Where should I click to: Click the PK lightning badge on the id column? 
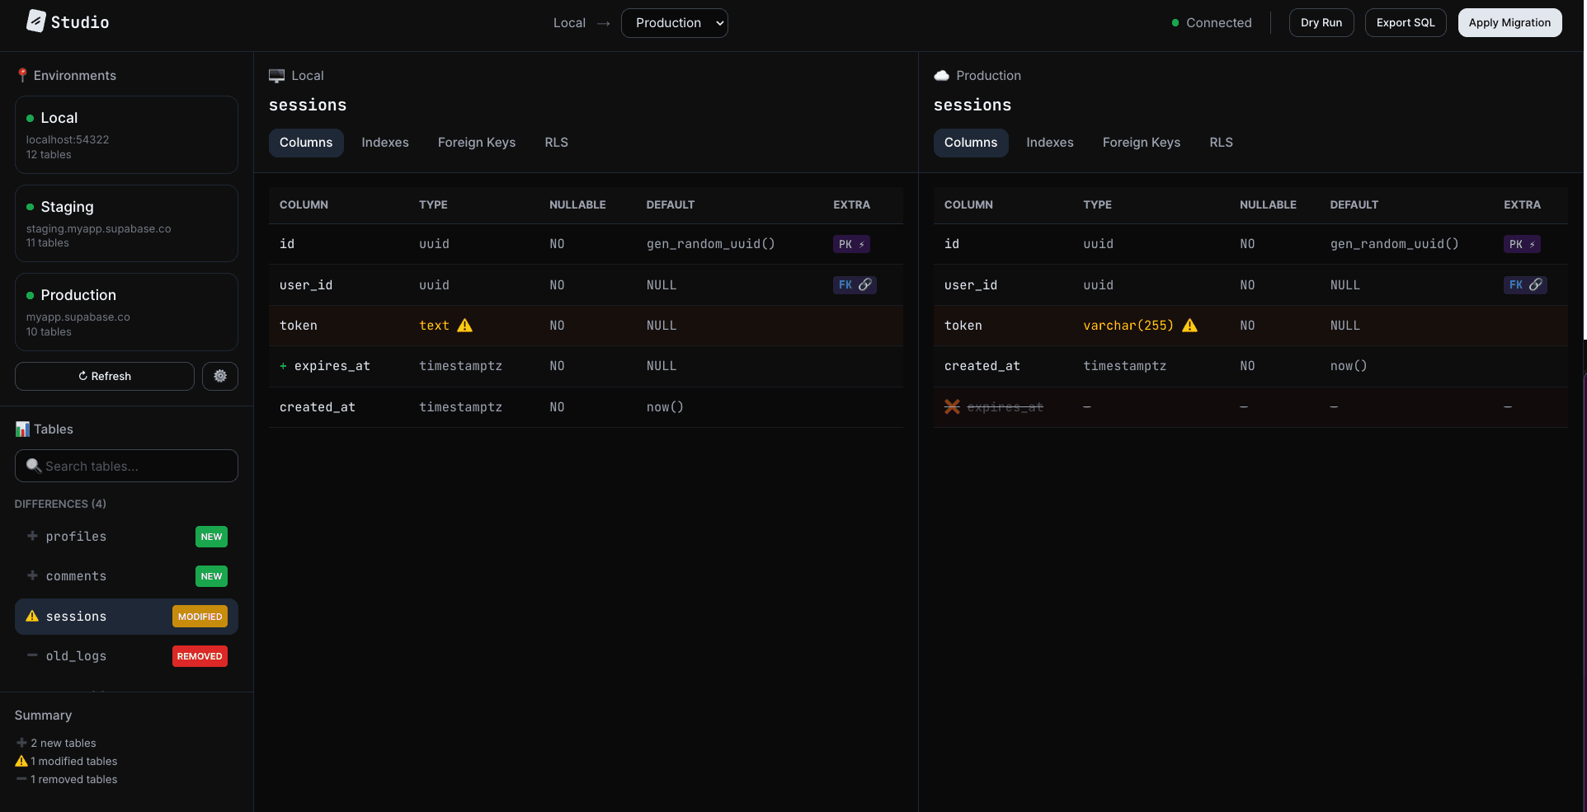(851, 244)
